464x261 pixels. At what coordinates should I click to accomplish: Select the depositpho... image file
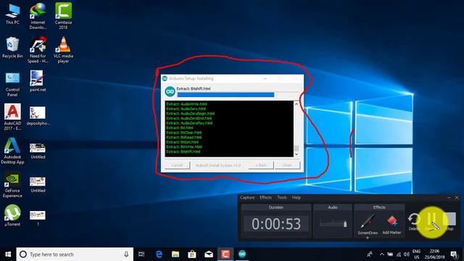38,116
